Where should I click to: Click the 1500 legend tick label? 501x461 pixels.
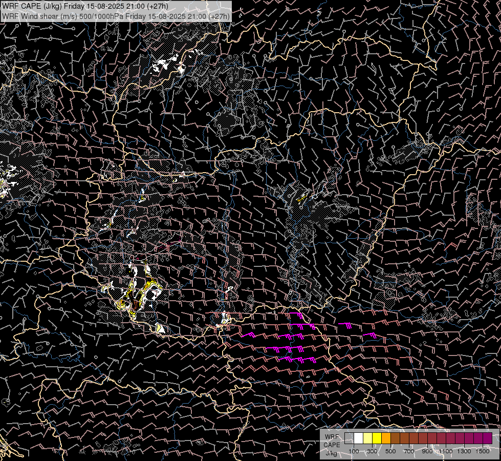[483, 451]
